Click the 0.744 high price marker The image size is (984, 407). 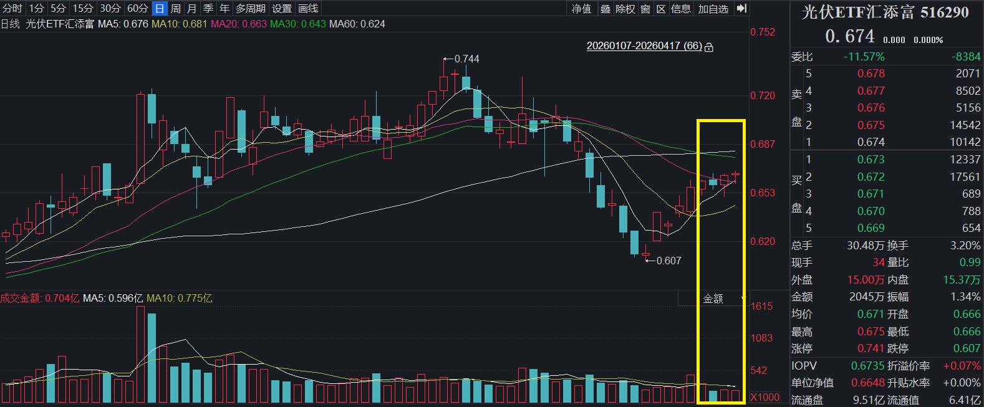pyautogui.click(x=466, y=59)
